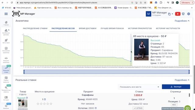
Task: Open Новая форма bookmark
Action: tap(123, 8)
